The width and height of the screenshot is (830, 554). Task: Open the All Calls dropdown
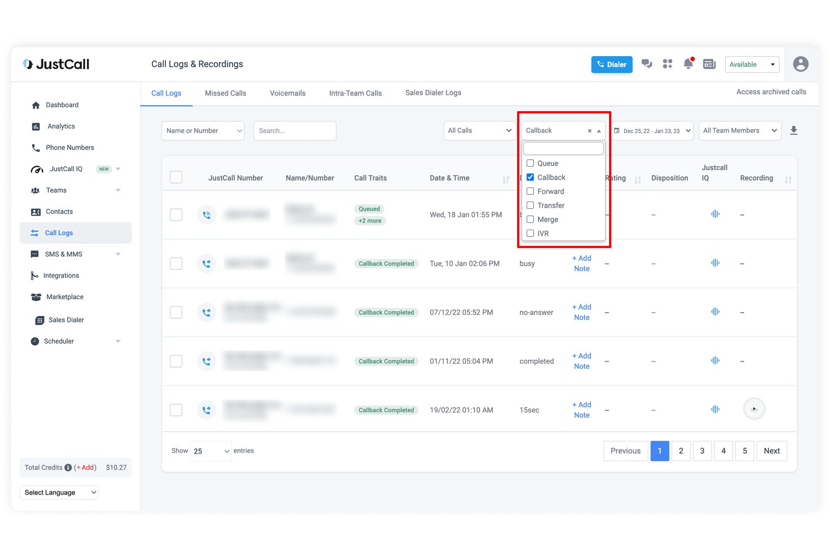coord(479,131)
